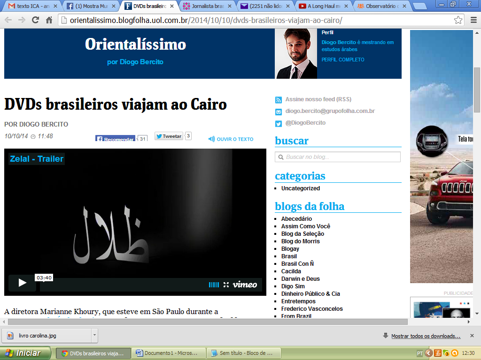Click the Twitter bird icon beside @DiogoBercito

pyautogui.click(x=279, y=123)
